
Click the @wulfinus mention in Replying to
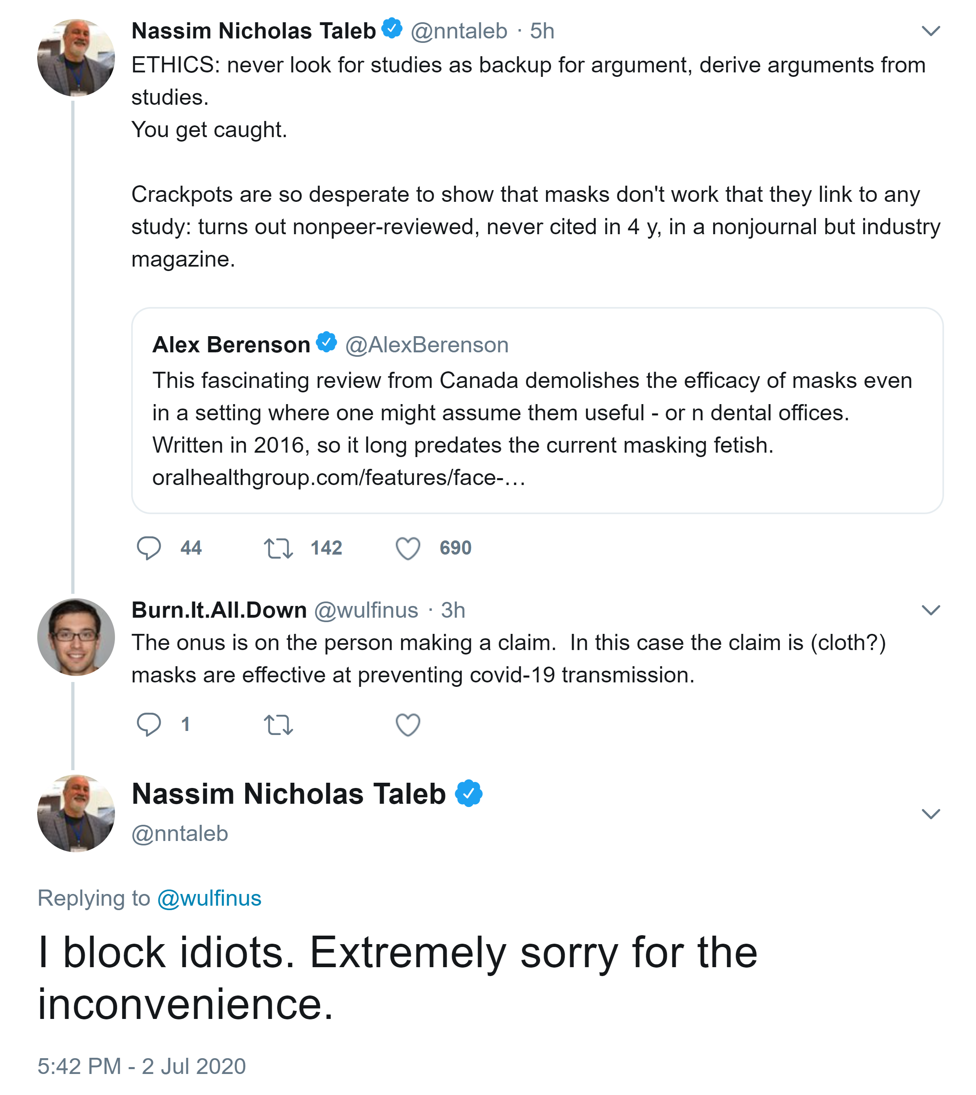pos(209,898)
